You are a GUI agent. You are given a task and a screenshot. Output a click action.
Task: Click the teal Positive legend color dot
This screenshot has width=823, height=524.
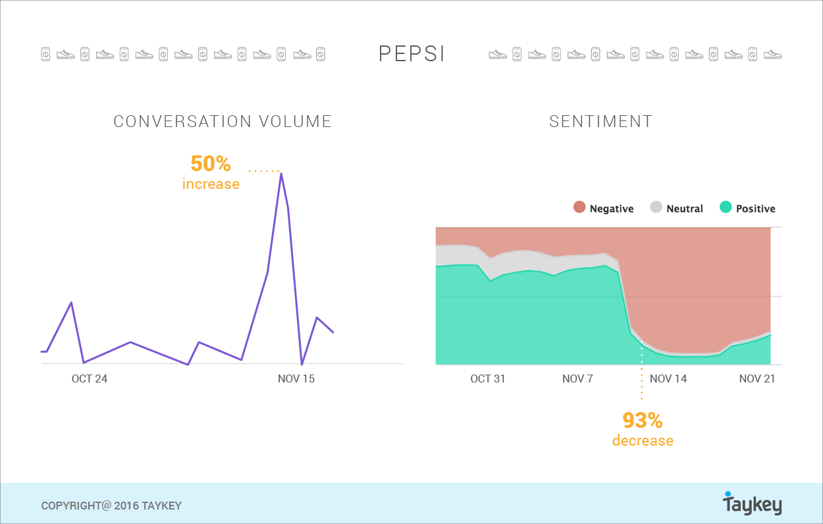pyautogui.click(x=726, y=207)
